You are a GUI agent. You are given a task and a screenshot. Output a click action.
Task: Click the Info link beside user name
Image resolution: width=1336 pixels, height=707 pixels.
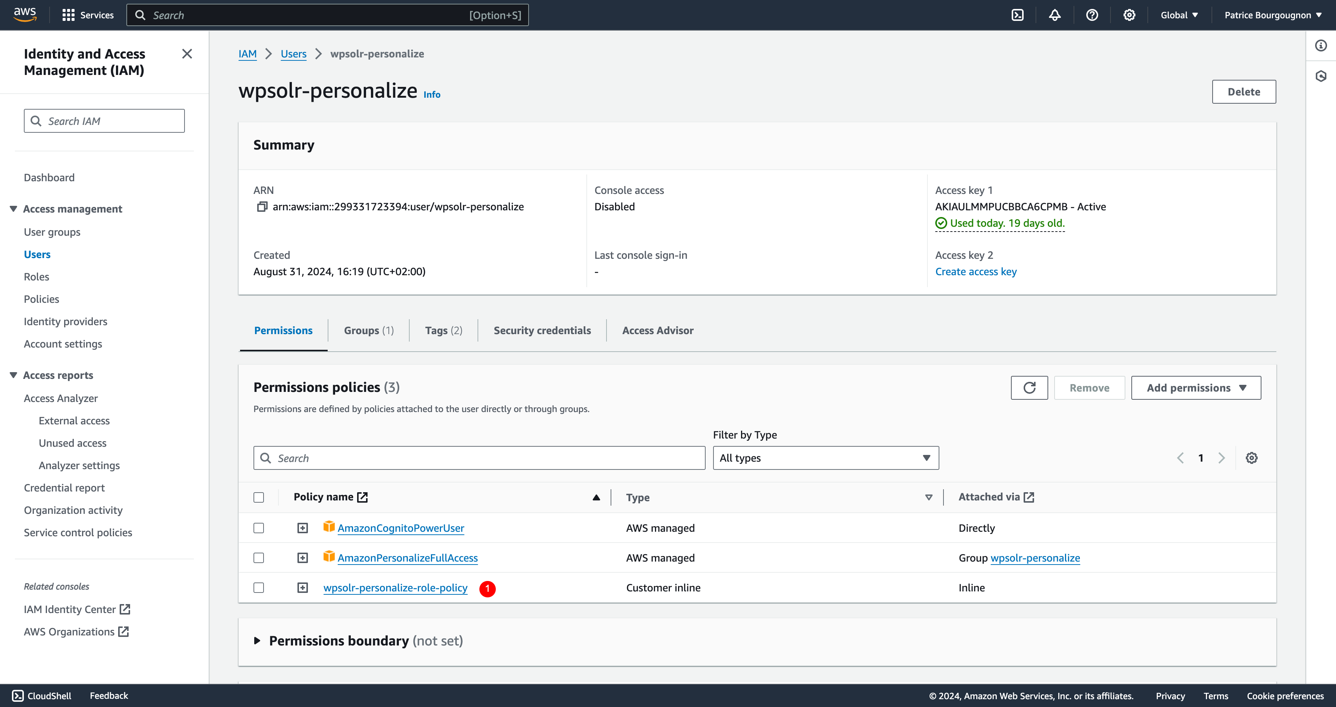[432, 94]
